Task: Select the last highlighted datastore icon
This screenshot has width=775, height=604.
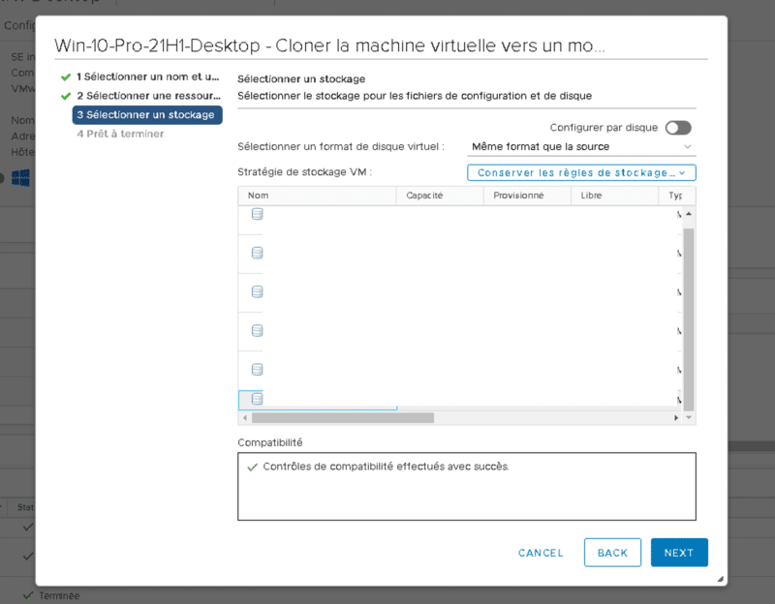Action: [x=258, y=398]
